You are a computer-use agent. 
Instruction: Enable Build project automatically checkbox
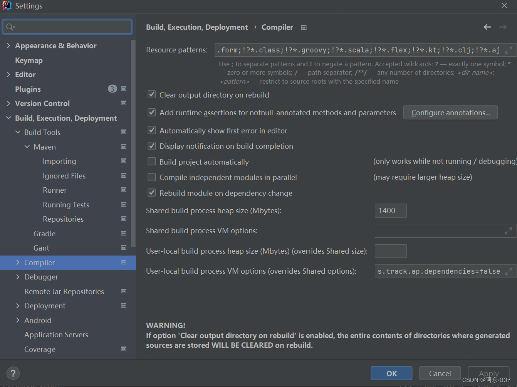(x=152, y=162)
